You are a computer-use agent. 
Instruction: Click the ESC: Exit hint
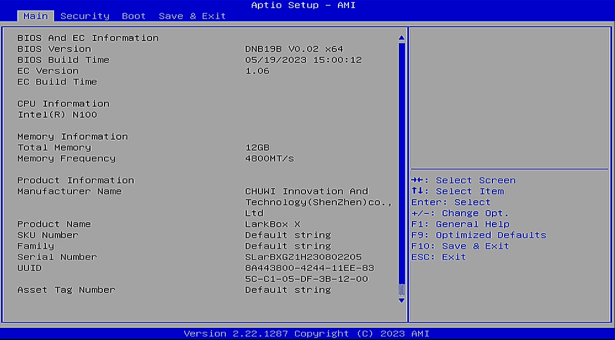438,258
